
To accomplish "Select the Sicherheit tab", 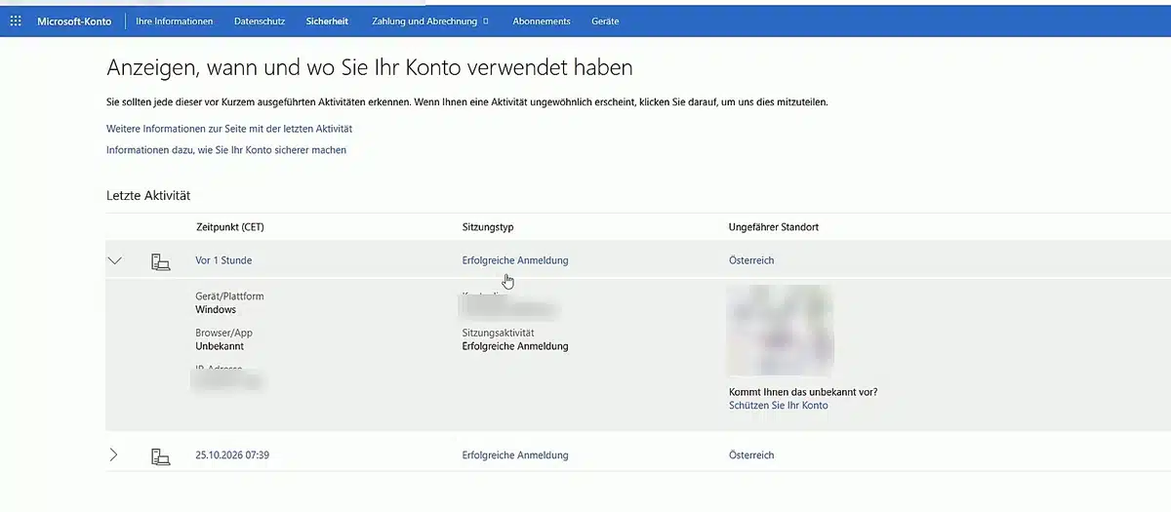I will [x=327, y=21].
